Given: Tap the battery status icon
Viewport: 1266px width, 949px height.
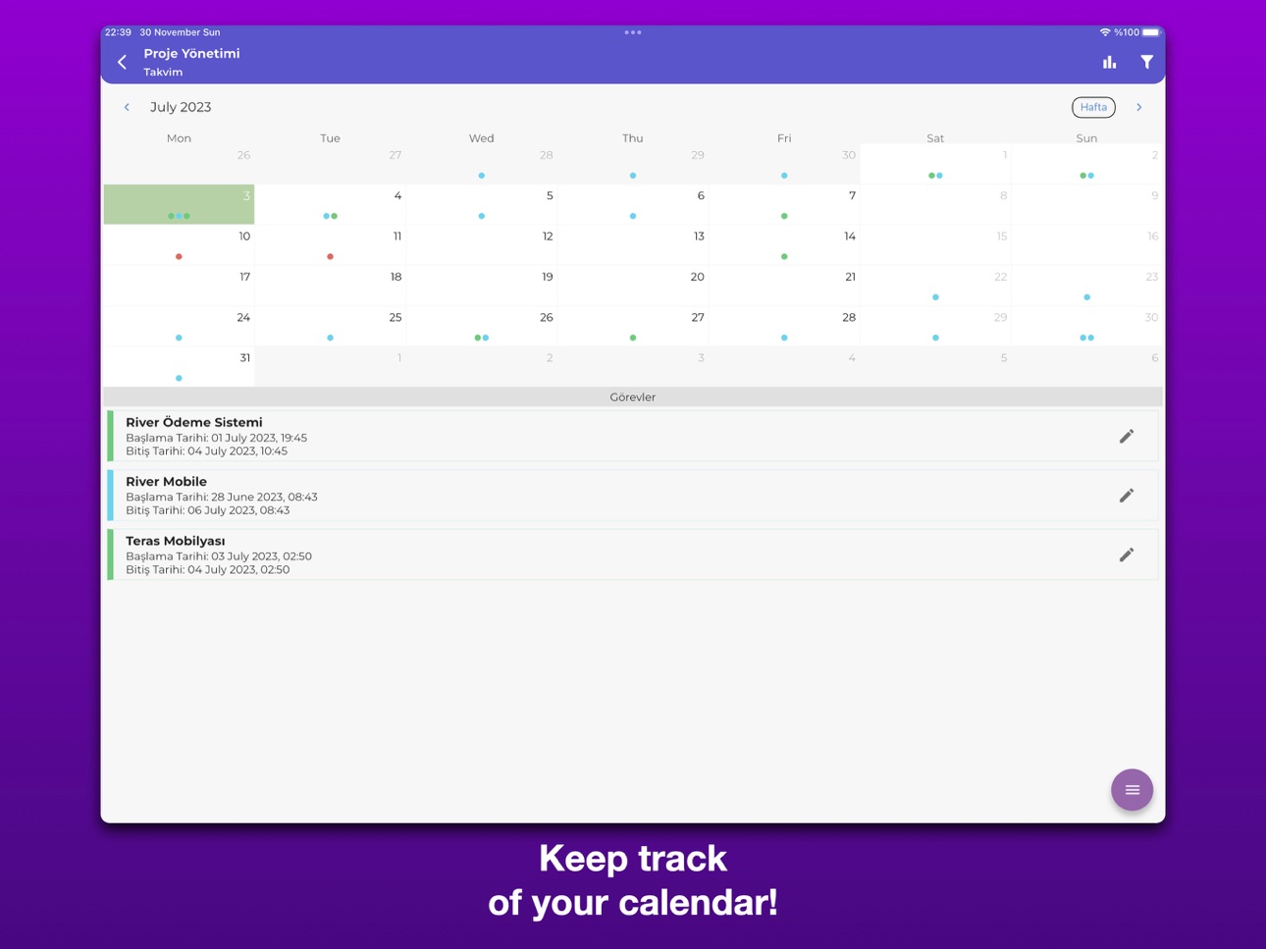Looking at the screenshot, I should [1150, 32].
